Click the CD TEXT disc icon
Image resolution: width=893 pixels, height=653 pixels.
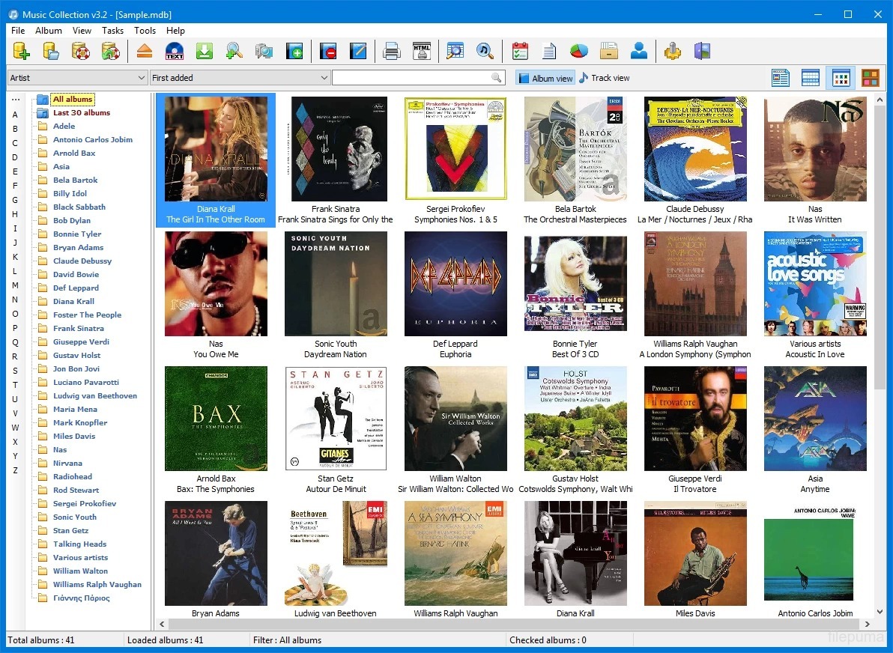175,51
